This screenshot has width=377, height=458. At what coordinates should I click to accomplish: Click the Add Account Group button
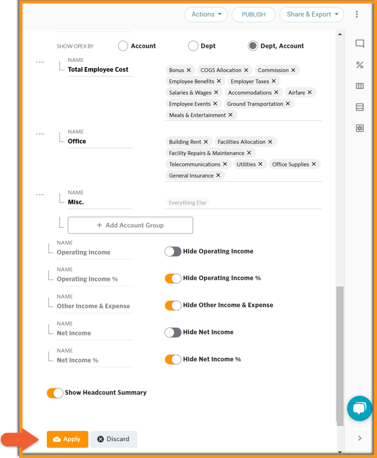point(130,225)
